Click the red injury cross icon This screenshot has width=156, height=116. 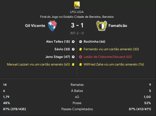(81, 57)
